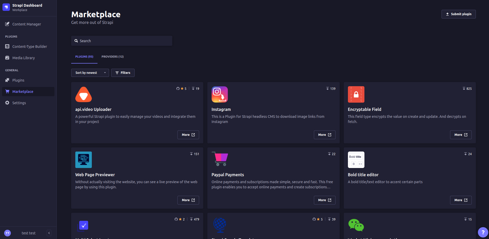Click the green WeChat plugin logo
This screenshot has width=489, height=239.
click(x=356, y=225)
